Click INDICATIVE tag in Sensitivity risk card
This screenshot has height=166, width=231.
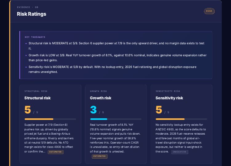tap(180, 152)
